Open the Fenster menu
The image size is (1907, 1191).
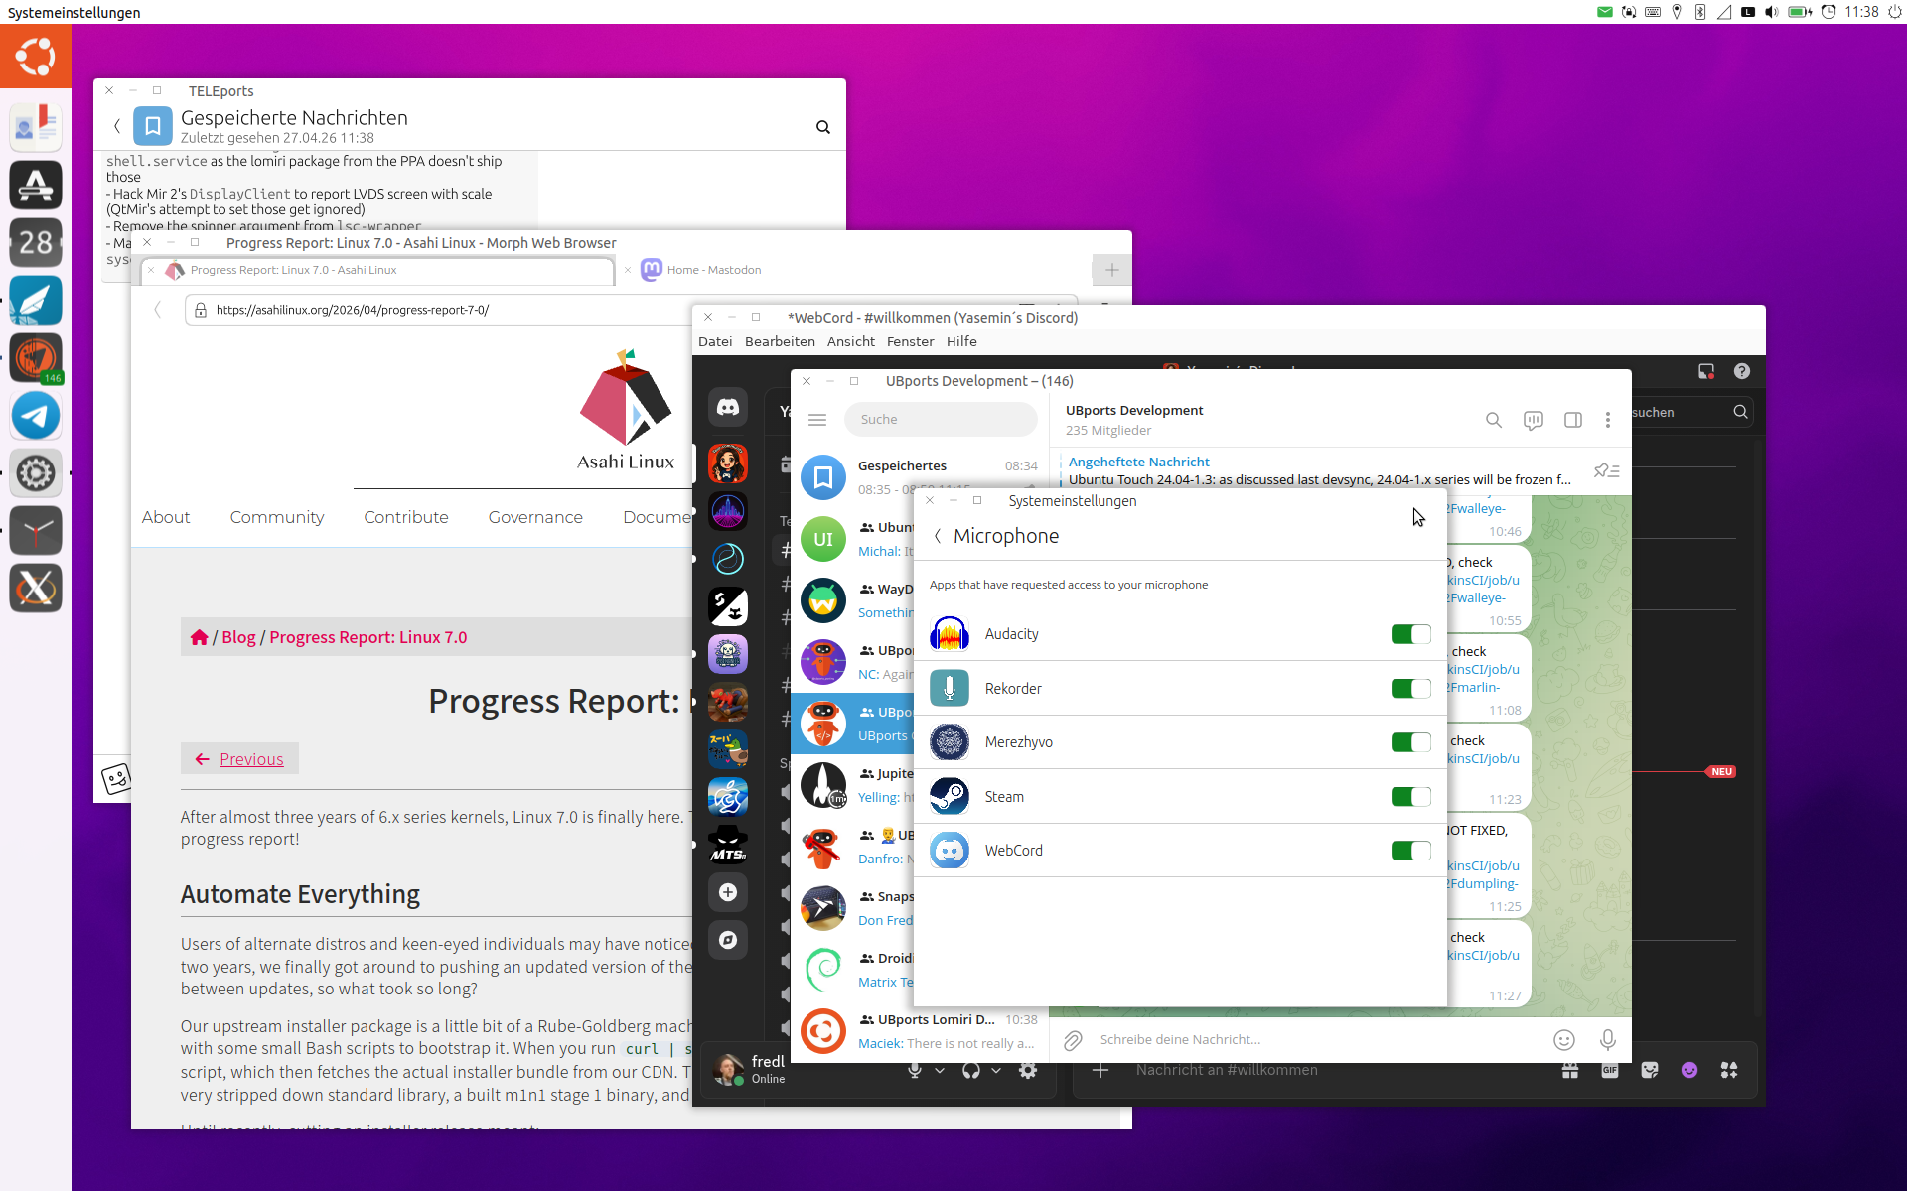tap(911, 341)
